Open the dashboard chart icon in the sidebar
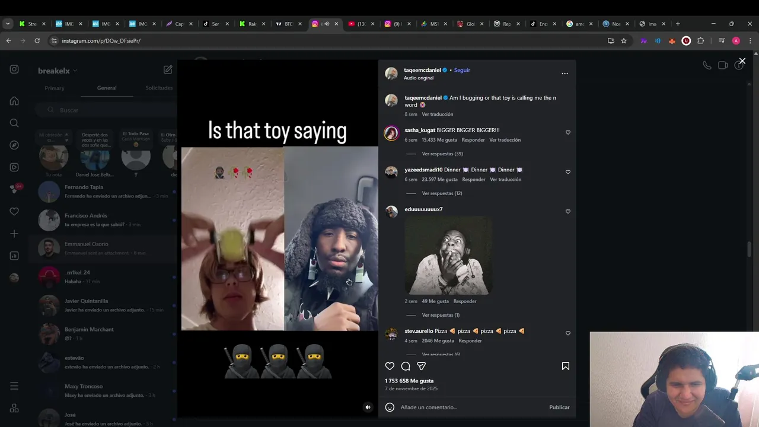Image resolution: width=759 pixels, height=427 pixels. [14, 256]
